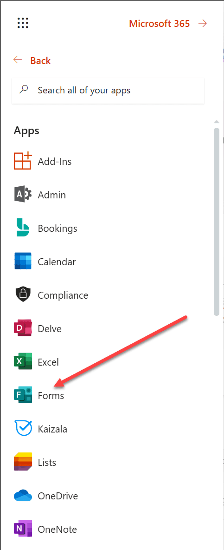Launch Bookings from its icon
224x550 pixels.
click(23, 228)
